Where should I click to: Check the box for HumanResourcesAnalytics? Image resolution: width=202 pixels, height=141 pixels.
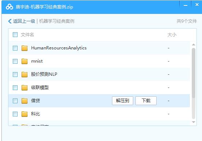coord(15,48)
